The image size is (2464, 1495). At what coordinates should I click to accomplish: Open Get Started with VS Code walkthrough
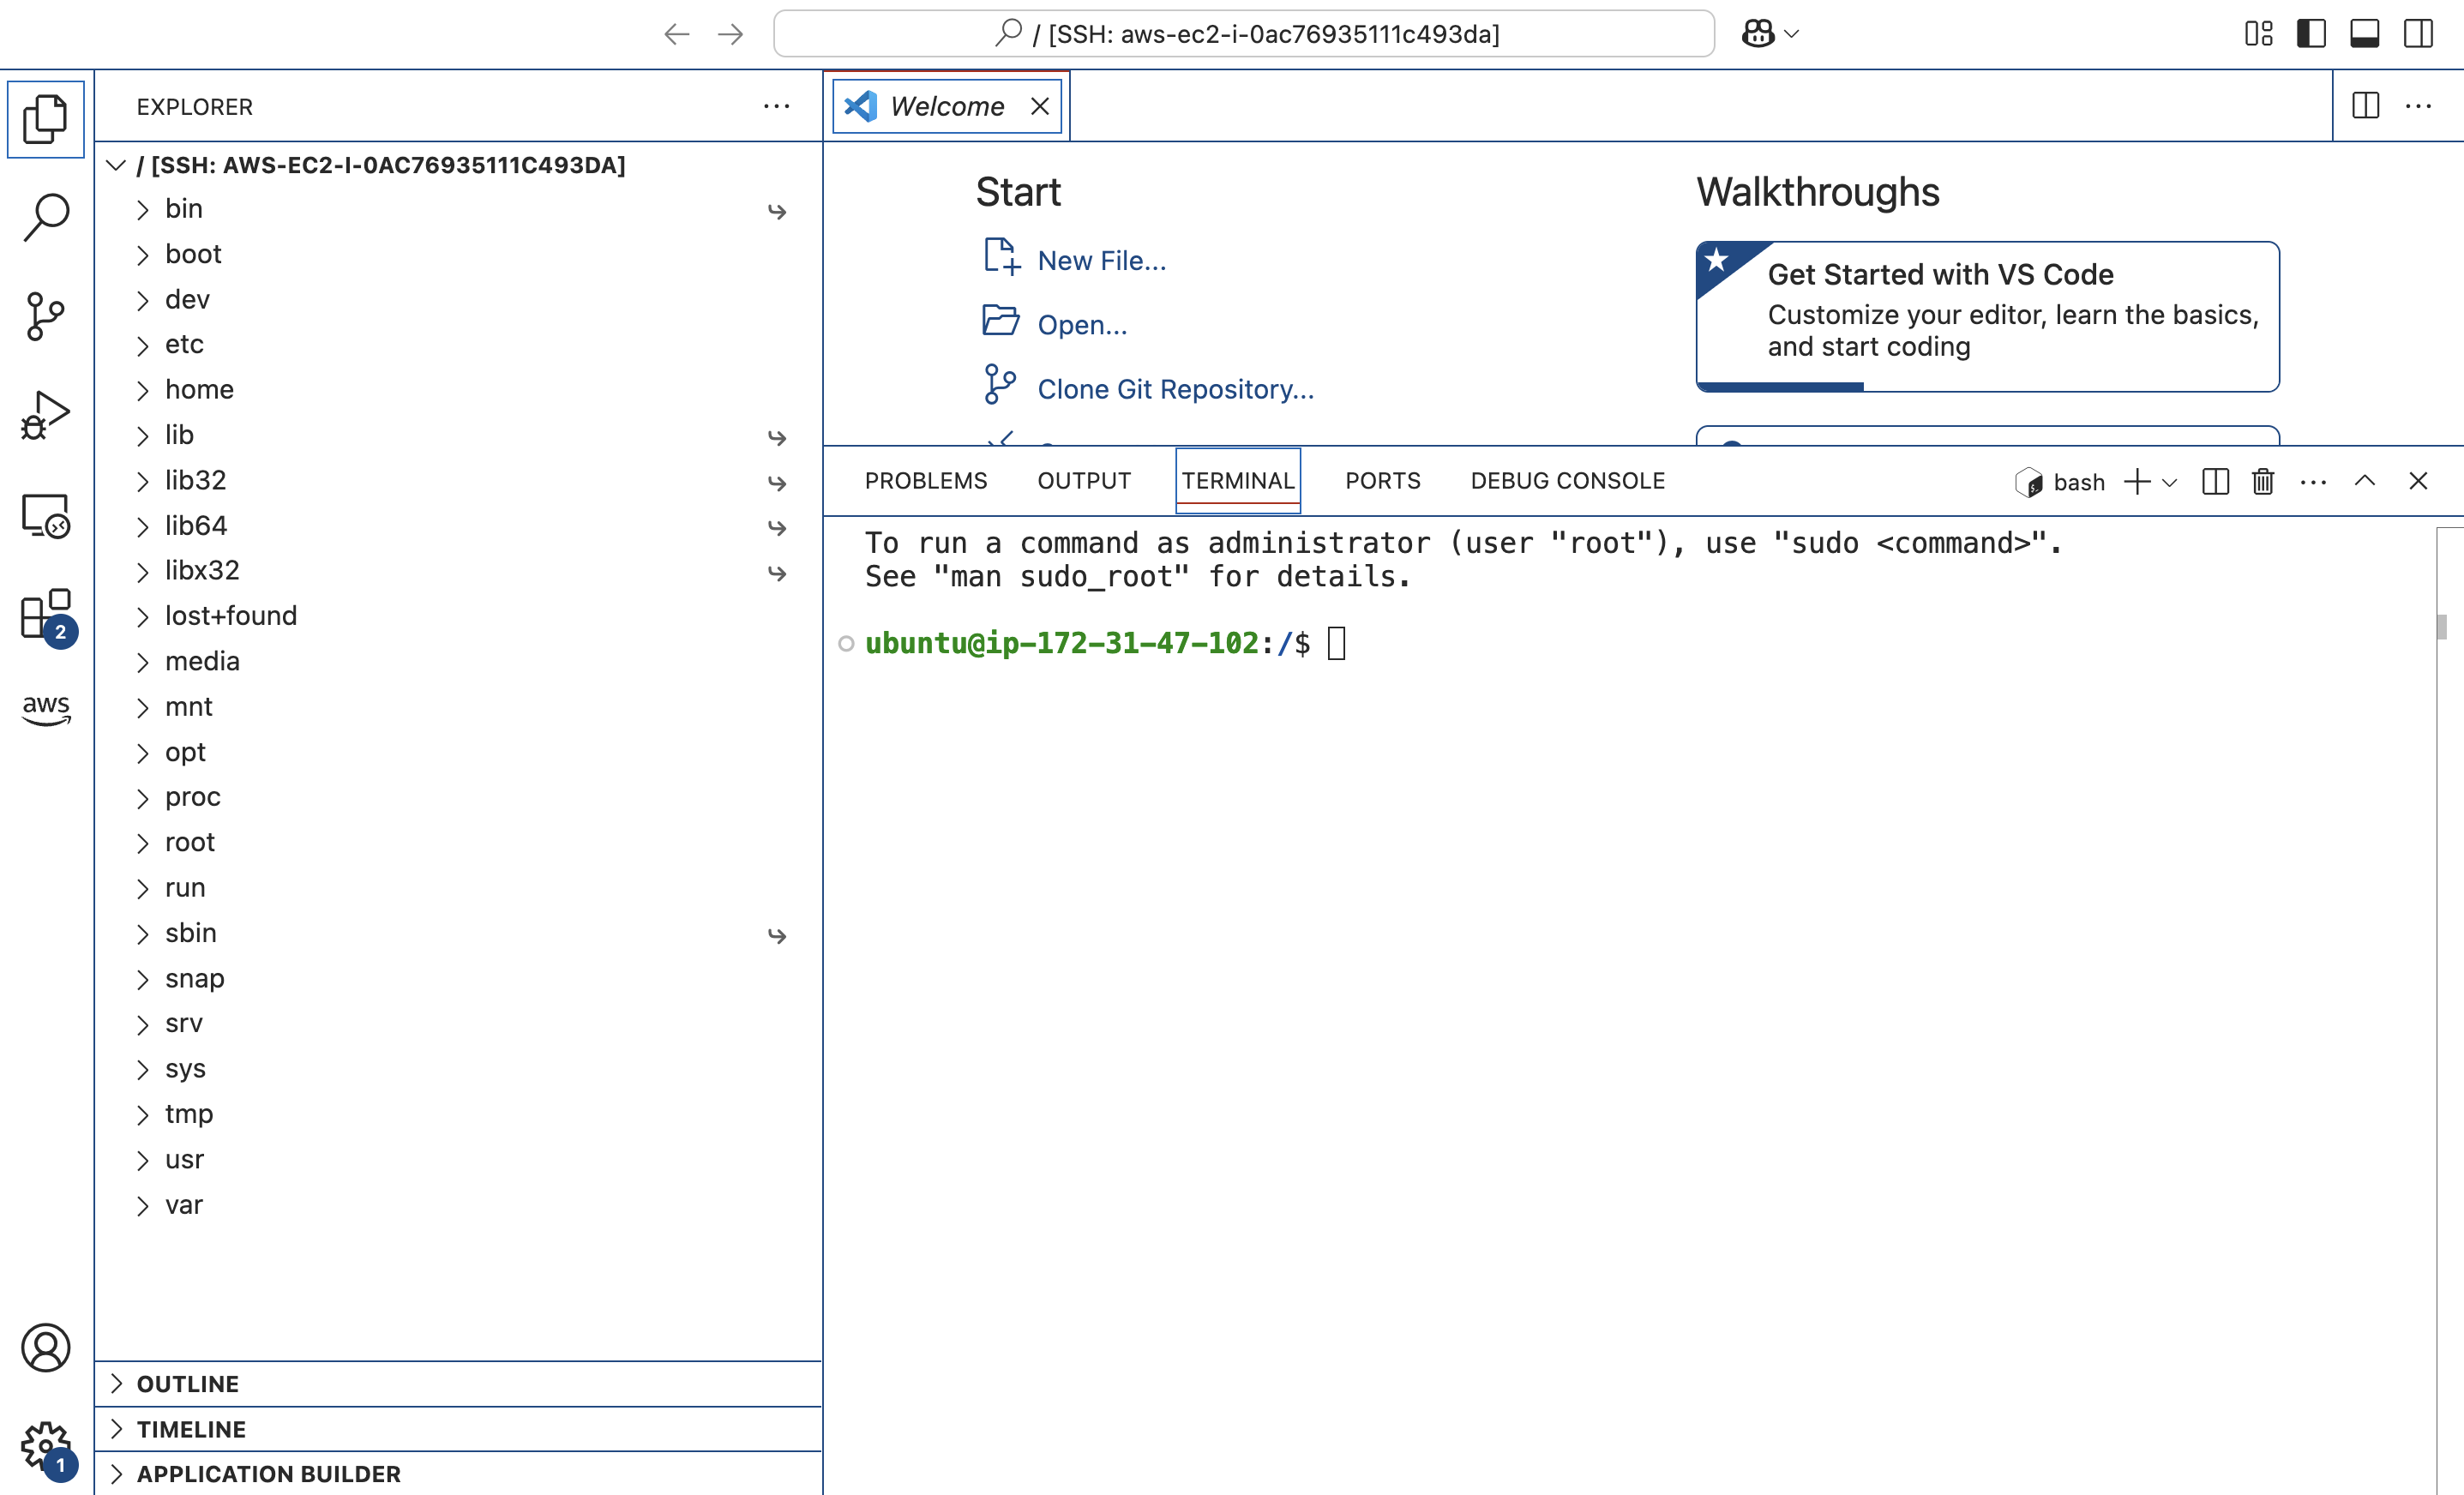click(x=1987, y=315)
